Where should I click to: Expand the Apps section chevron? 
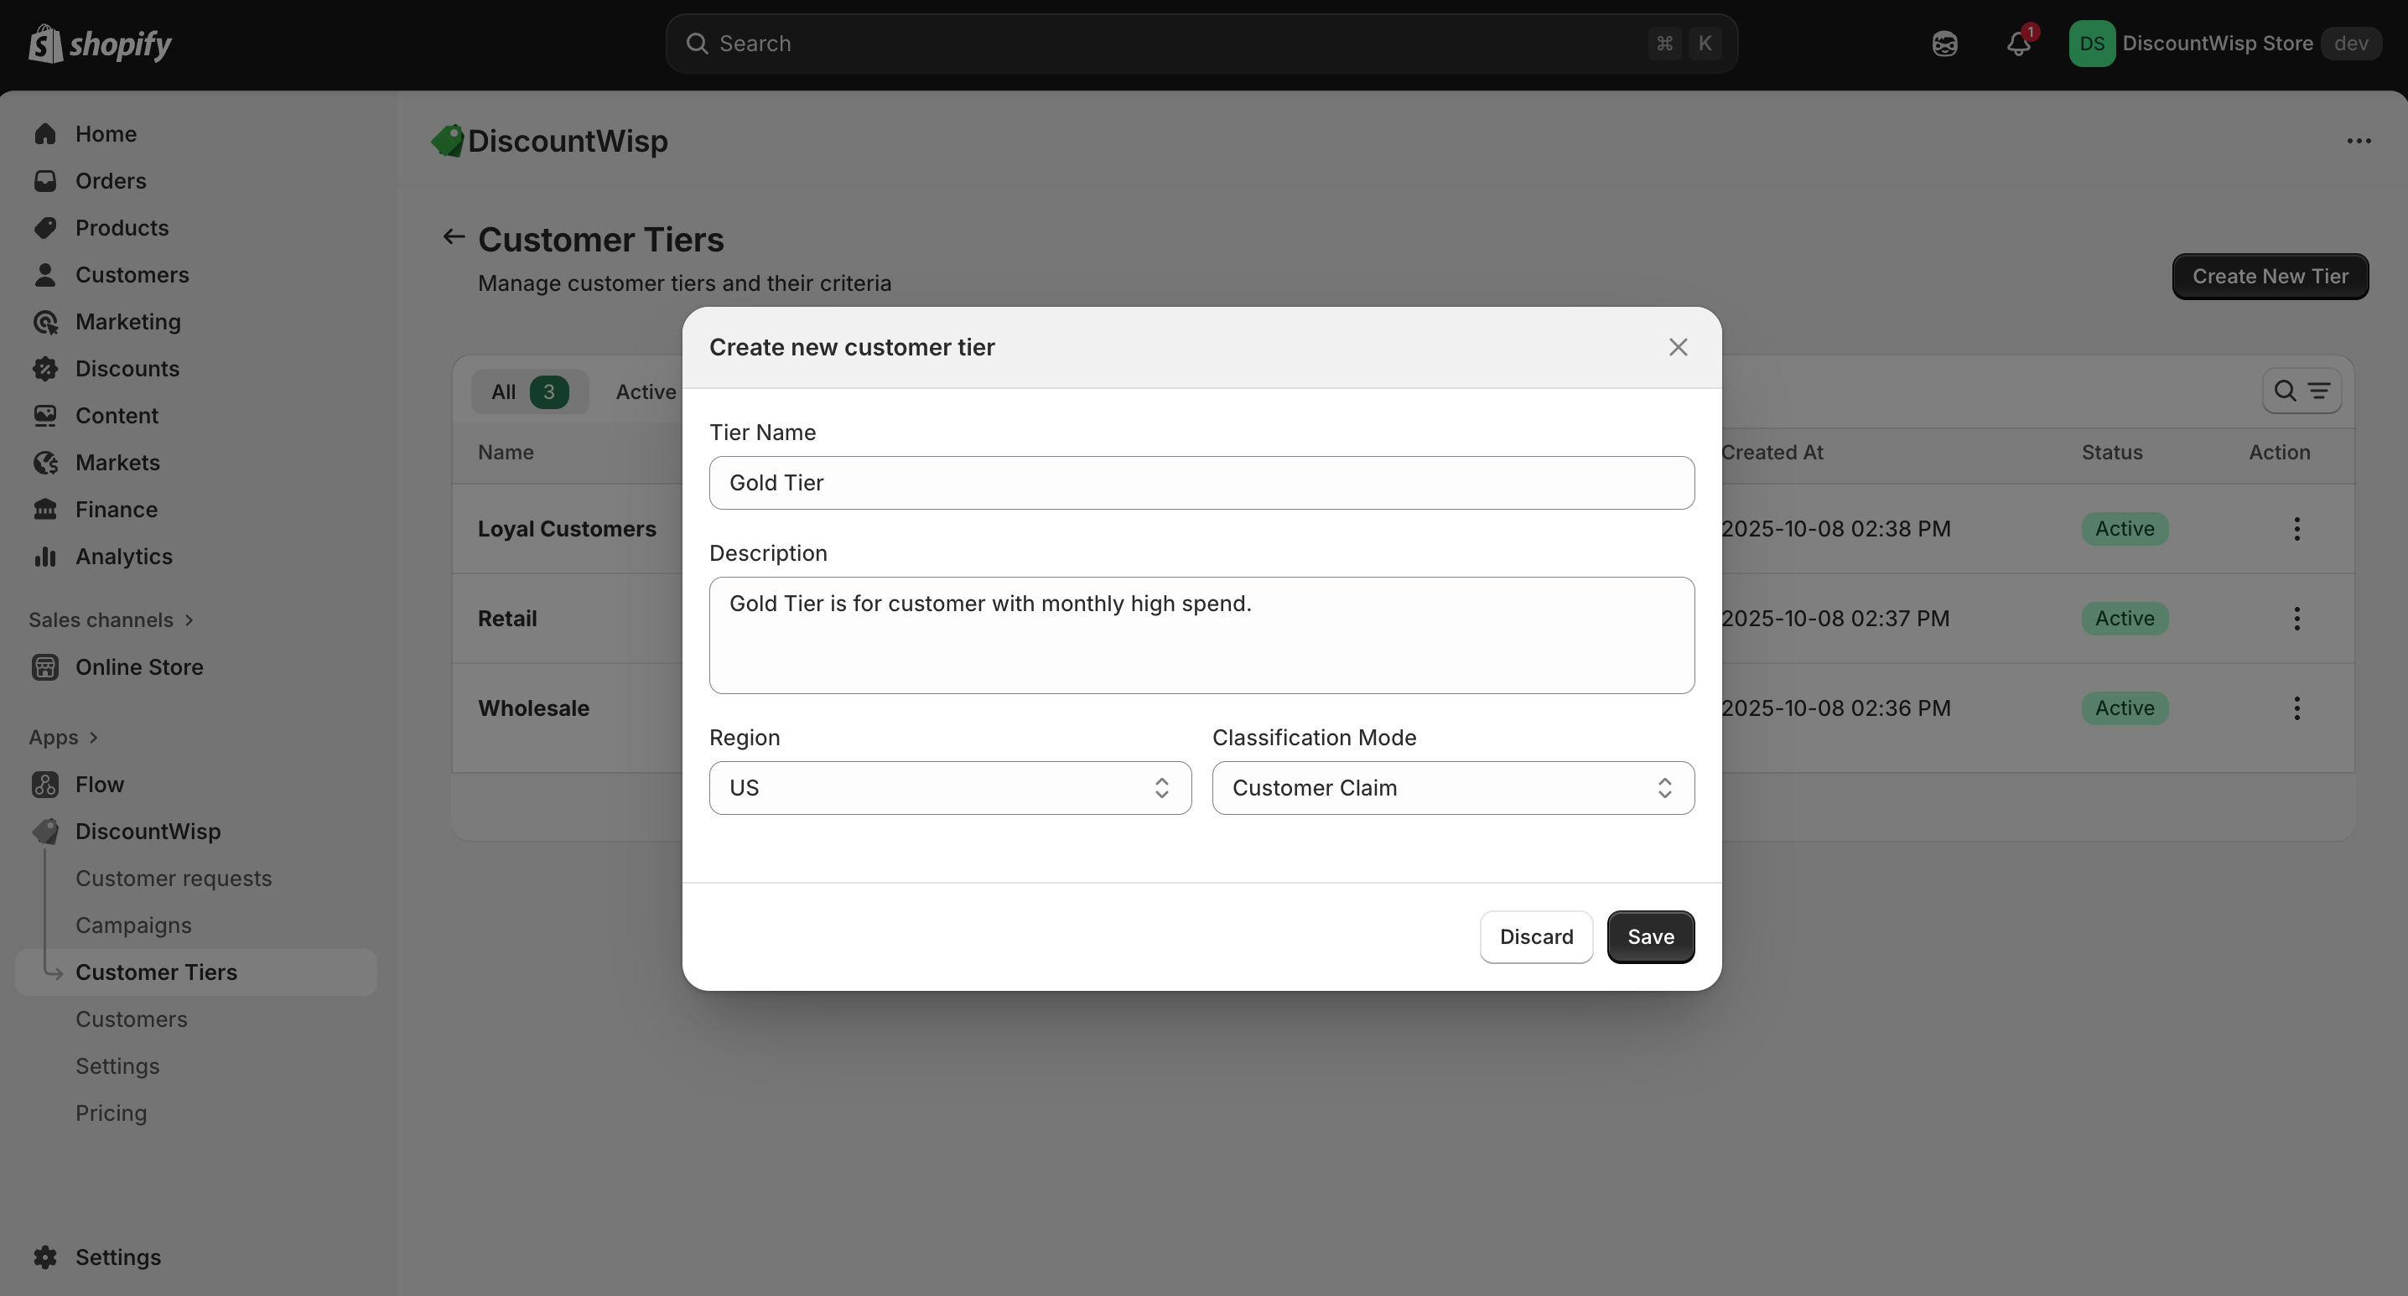[x=92, y=737]
